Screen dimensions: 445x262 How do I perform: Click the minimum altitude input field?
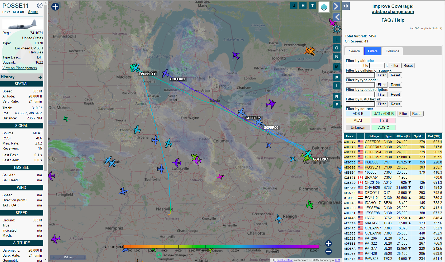[x=354, y=65]
